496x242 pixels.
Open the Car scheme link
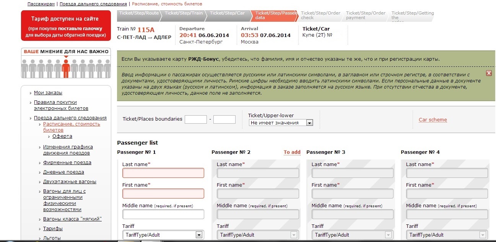click(433, 120)
